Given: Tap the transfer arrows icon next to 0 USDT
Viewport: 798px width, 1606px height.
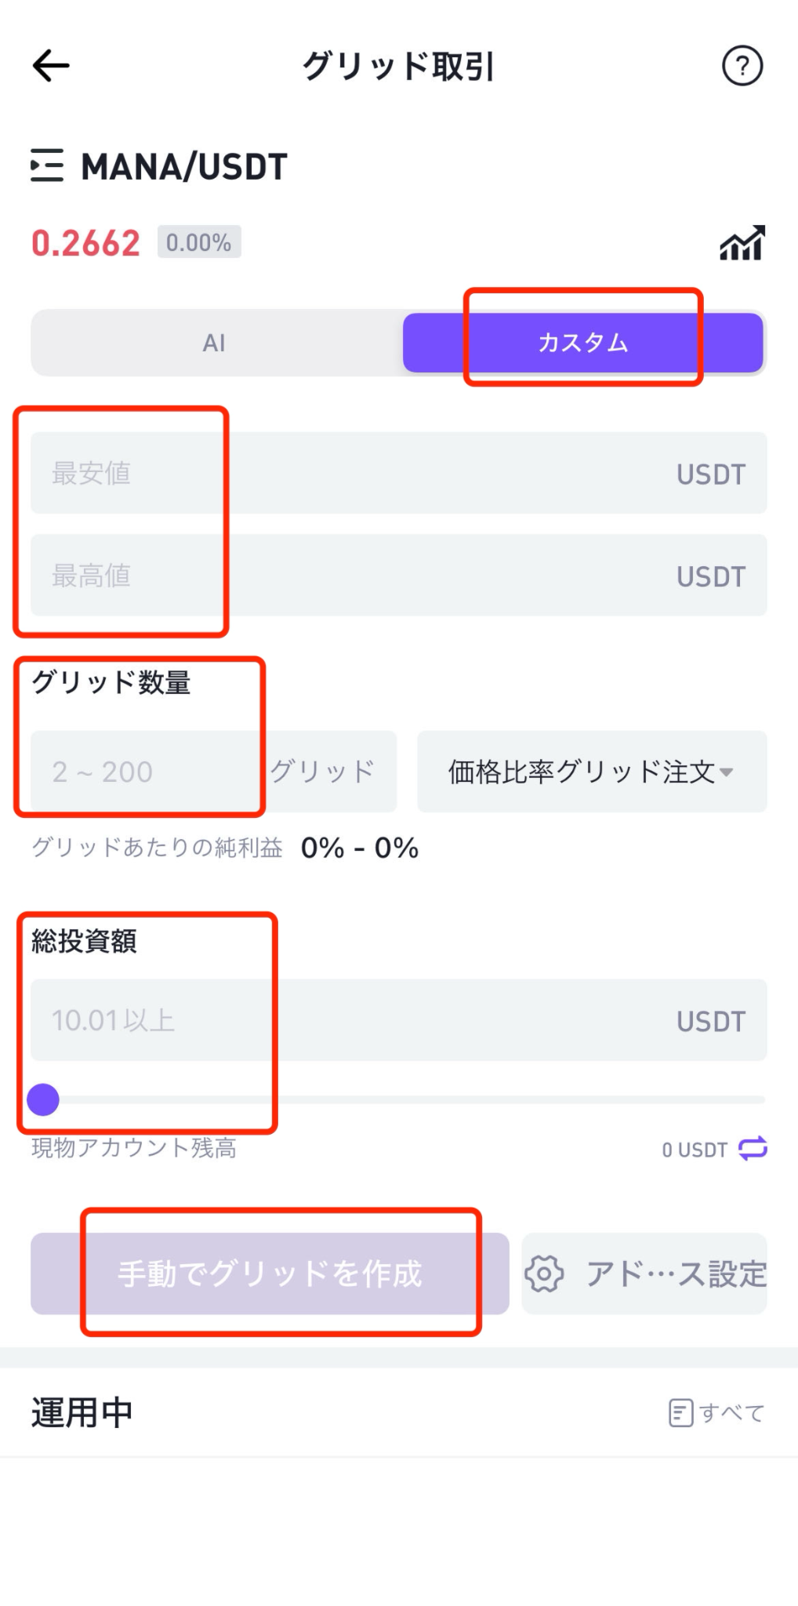Looking at the screenshot, I should tap(753, 1149).
